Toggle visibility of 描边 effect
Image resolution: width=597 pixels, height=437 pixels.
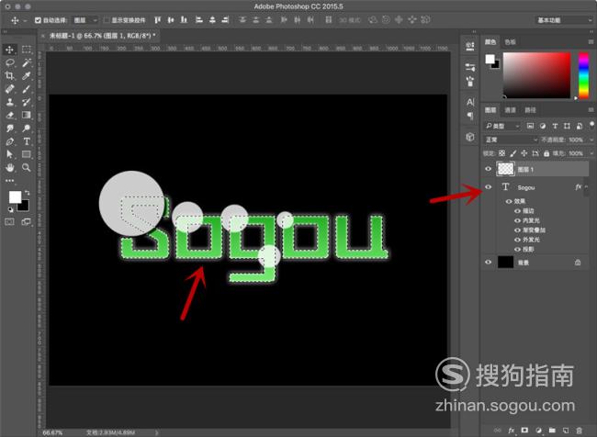point(517,211)
